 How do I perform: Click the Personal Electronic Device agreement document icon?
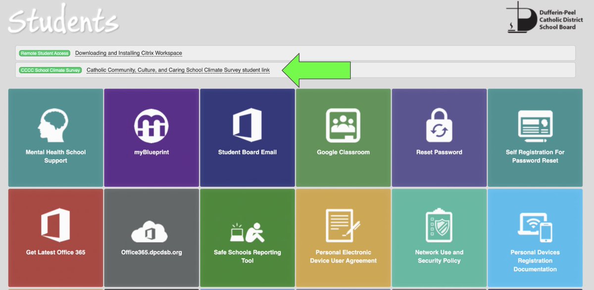pyautogui.click(x=343, y=225)
